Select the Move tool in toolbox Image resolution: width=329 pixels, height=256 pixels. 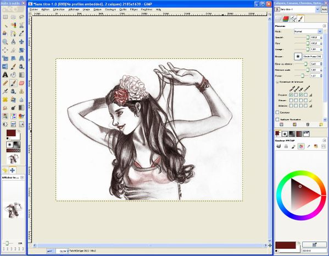pos(21,42)
